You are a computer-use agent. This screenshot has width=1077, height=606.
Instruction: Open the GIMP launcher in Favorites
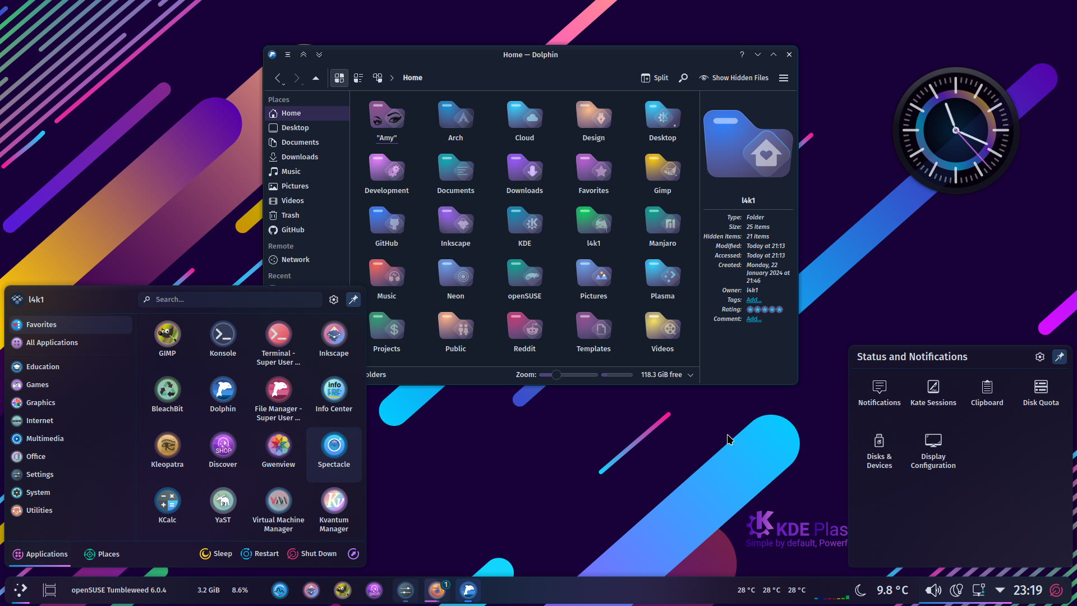point(167,339)
